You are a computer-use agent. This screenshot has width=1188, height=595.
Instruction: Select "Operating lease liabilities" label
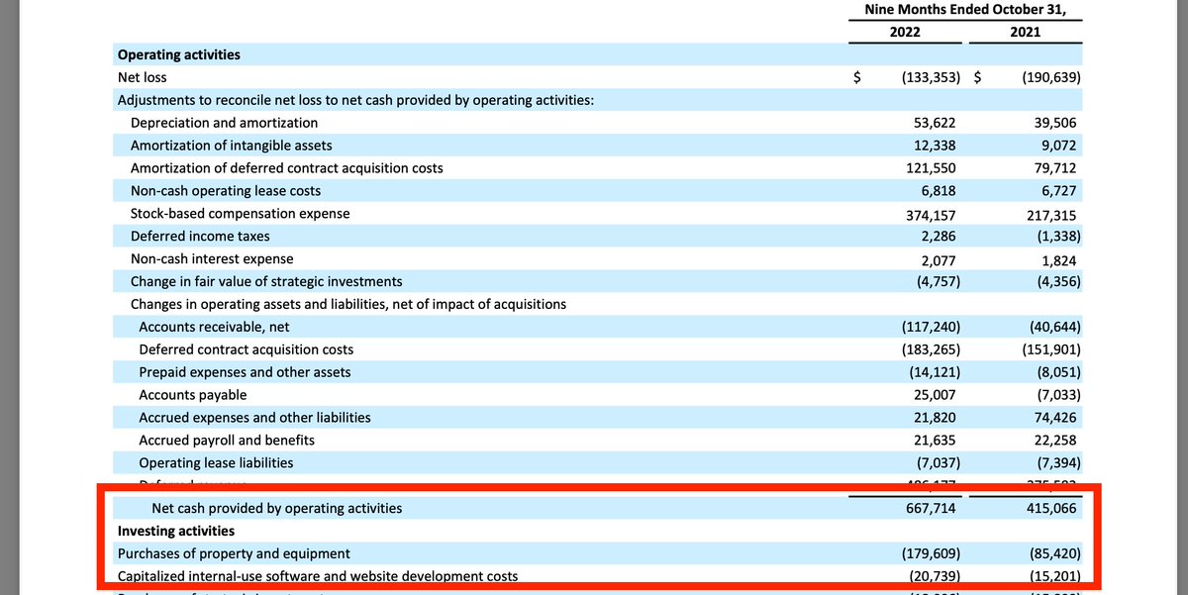(x=216, y=463)
